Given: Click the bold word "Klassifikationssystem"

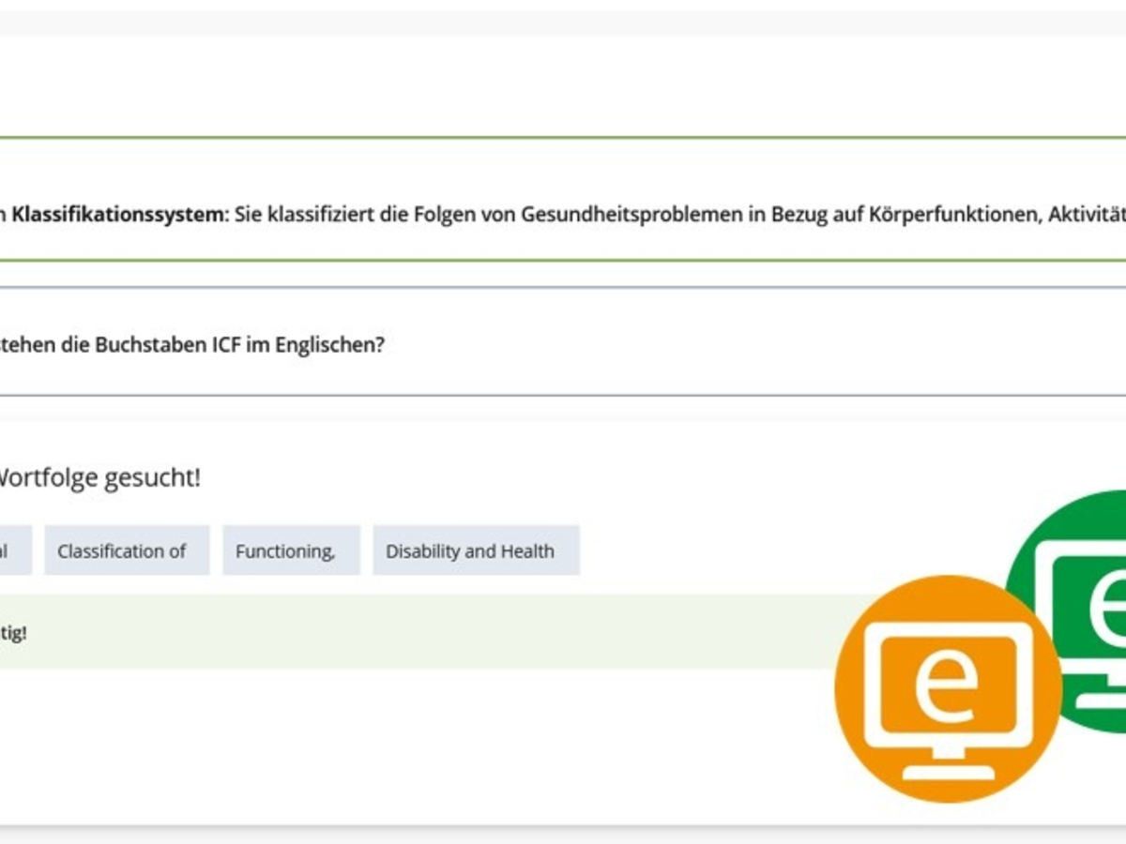Looking at the screenshot, I should pyautogui.click(x=119, y=215).
